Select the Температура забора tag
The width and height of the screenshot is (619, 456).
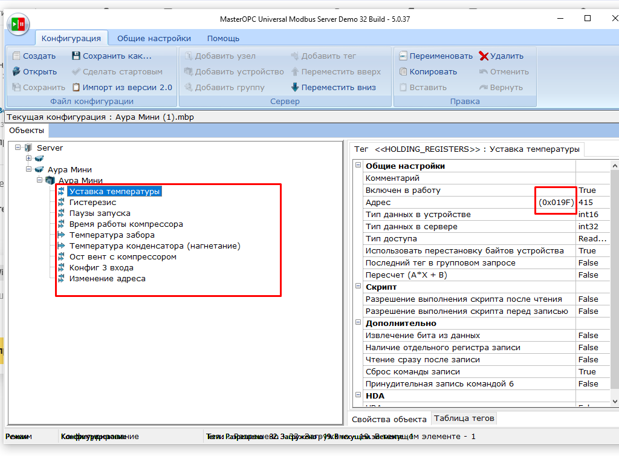pyautogui.click(x=112, y=235)
